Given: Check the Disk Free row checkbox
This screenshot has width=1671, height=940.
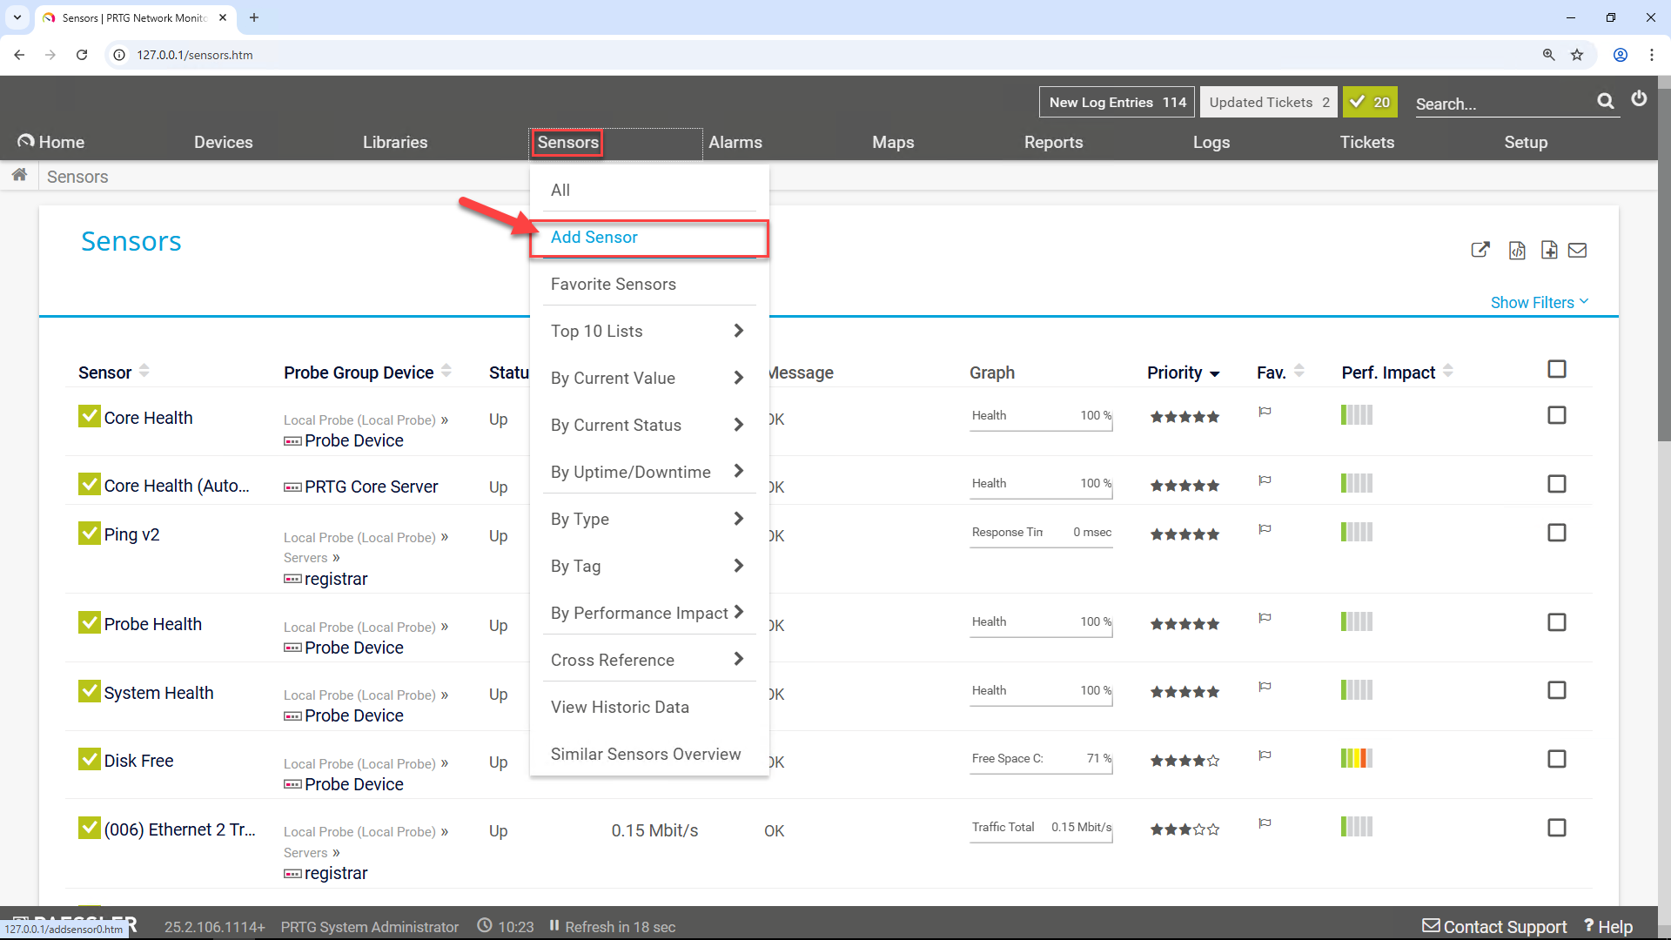Looking at the screenshot, I should point(1557,758).
